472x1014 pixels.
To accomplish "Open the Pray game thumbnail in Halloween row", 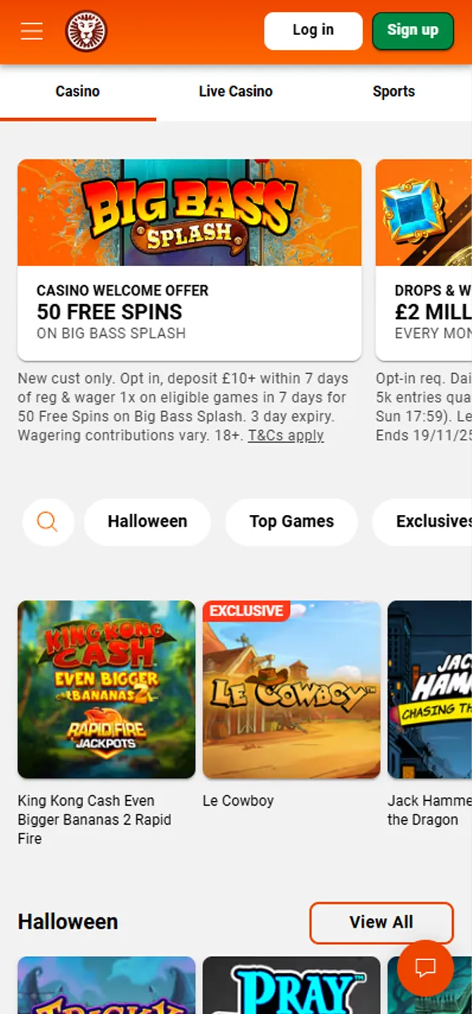I will (291, 985).
